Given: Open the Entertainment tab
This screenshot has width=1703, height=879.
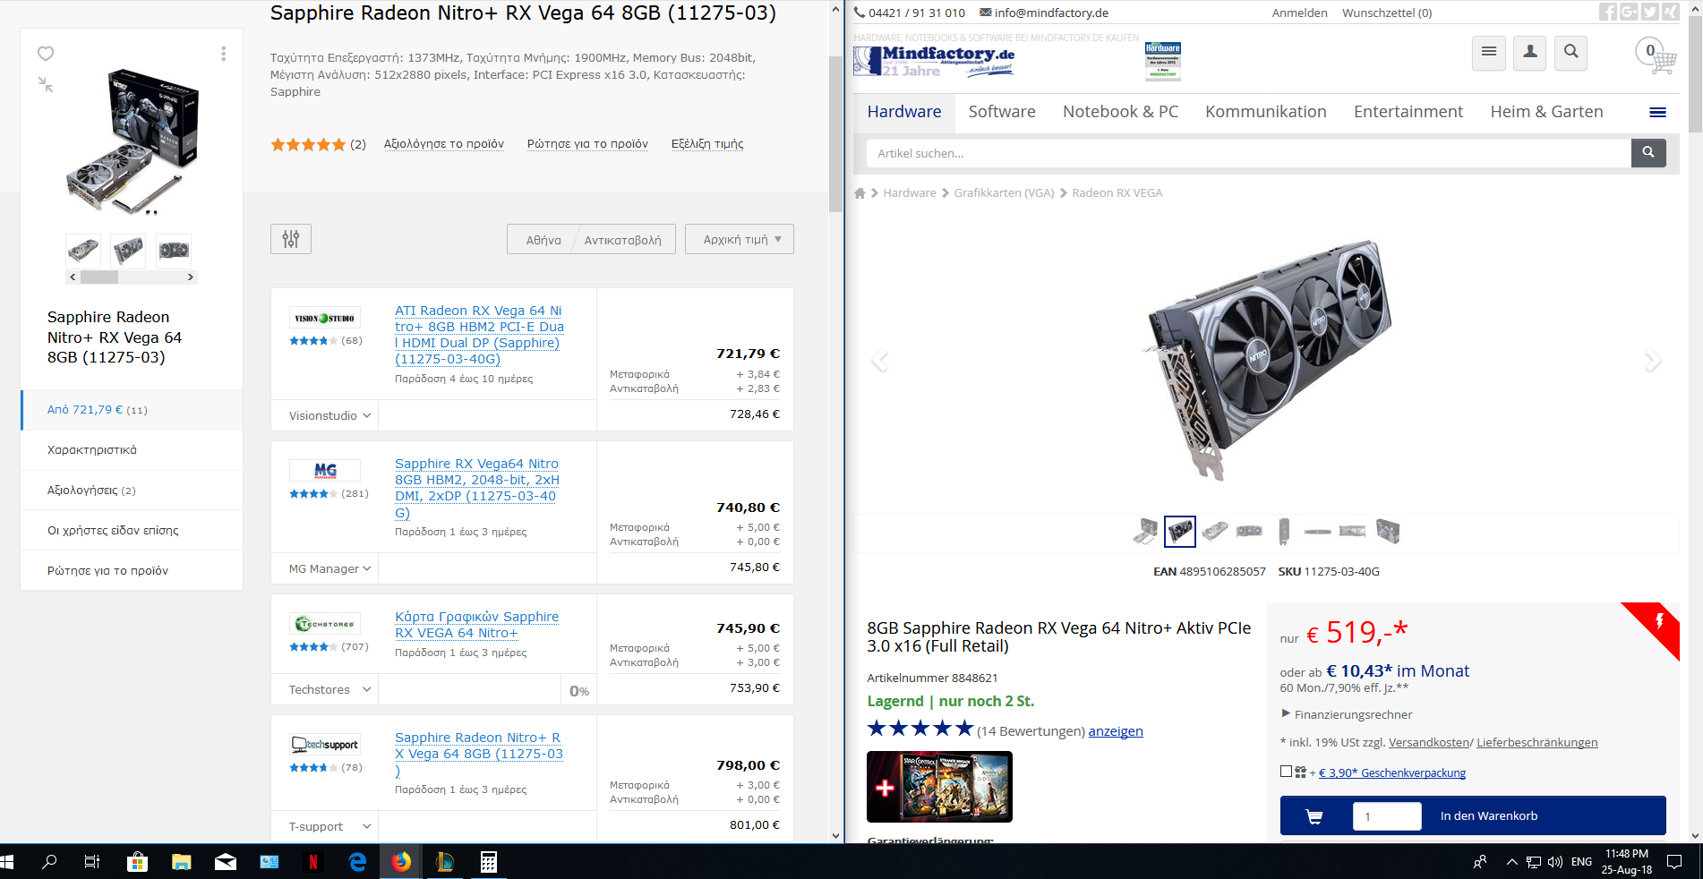Looking at the screenshot, I should tap(1408, 112).
